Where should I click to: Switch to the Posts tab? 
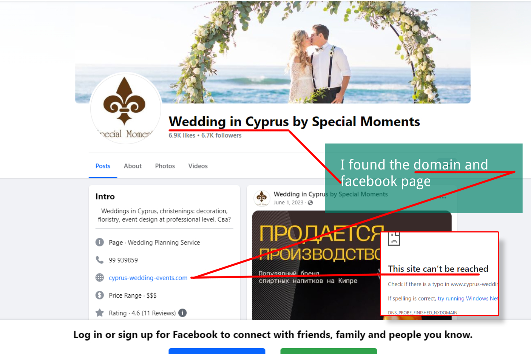click(x=103, y=166)
